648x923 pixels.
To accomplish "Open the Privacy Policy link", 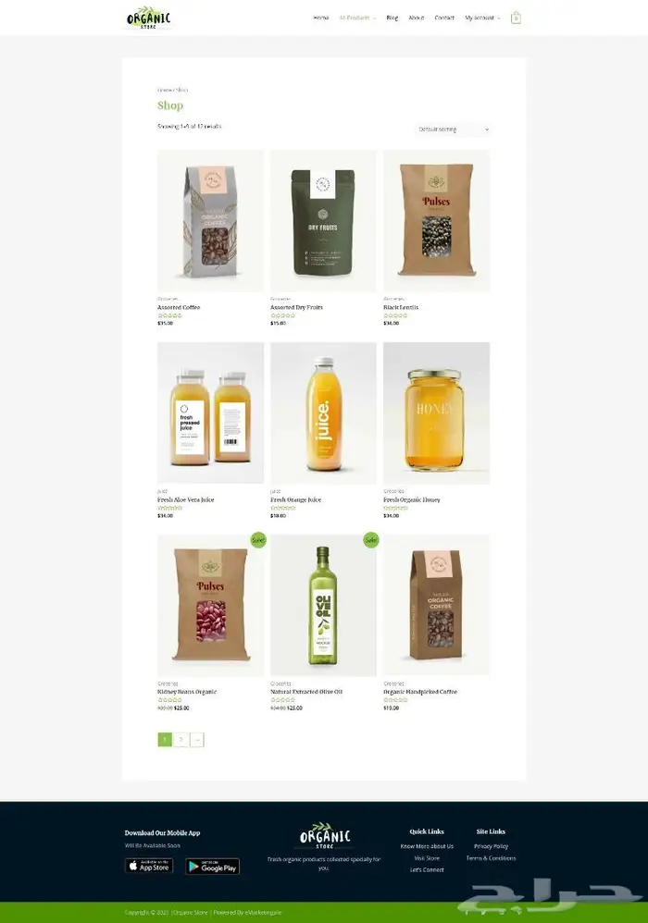I will pyautogui.click(x=491, y=846).
